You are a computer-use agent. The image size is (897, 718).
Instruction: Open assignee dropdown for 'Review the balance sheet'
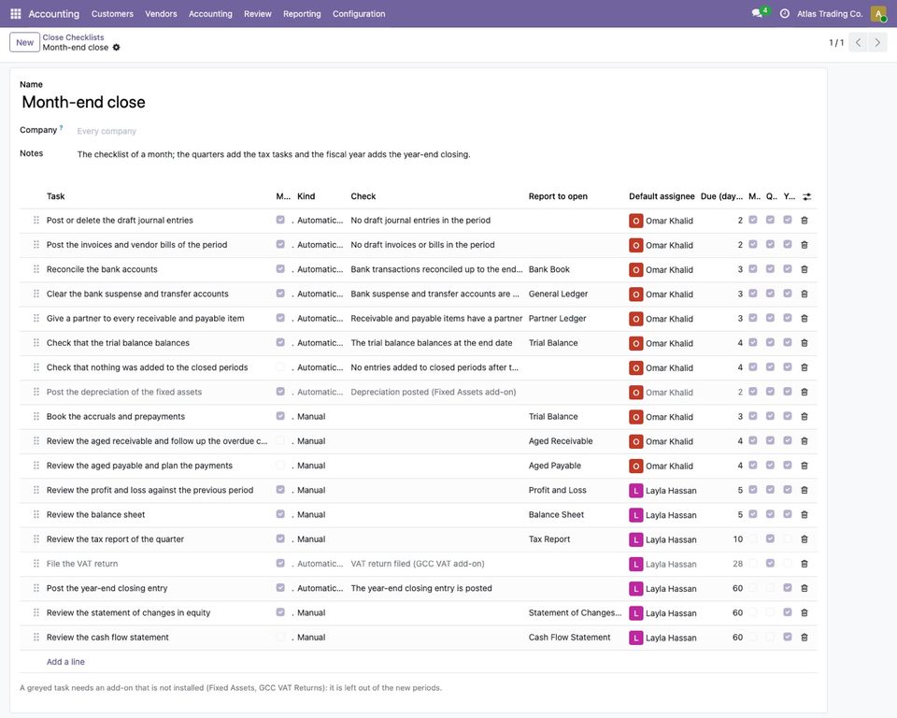(x=662, y=515)
